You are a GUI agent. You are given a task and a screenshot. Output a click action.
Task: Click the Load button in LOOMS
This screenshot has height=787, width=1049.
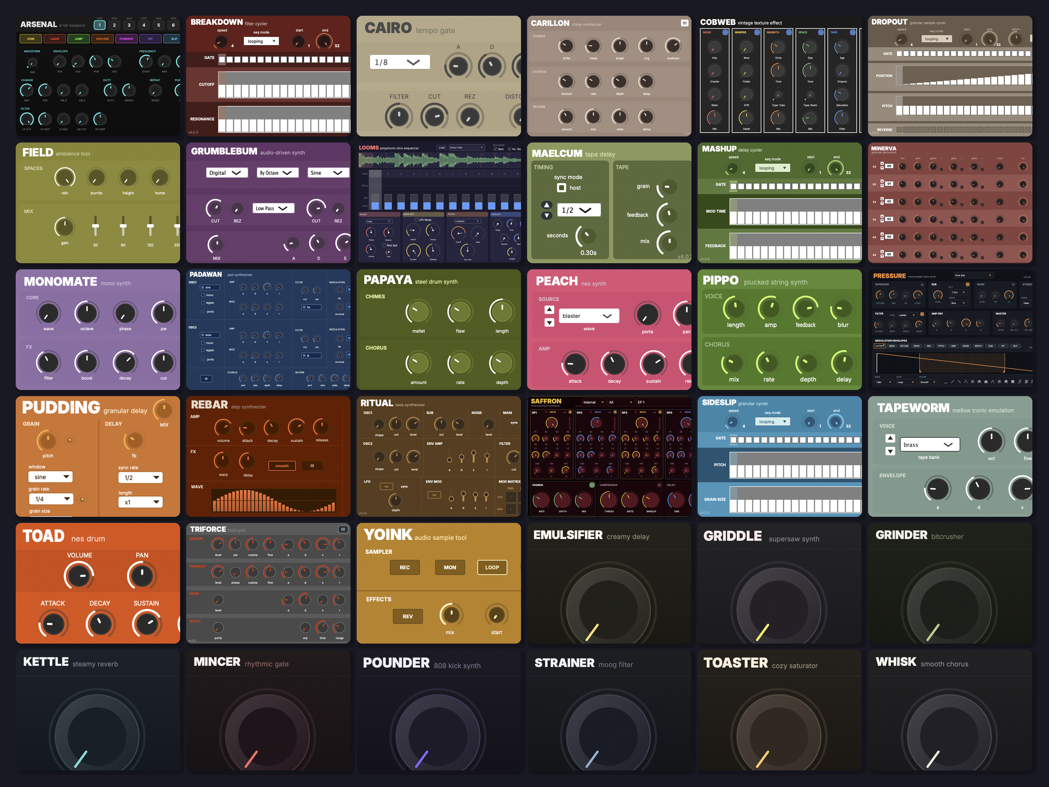(x=442, y=148)
